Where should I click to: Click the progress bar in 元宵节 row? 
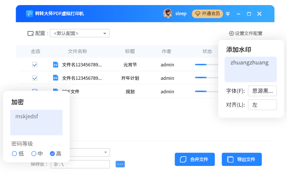(207, 64)
